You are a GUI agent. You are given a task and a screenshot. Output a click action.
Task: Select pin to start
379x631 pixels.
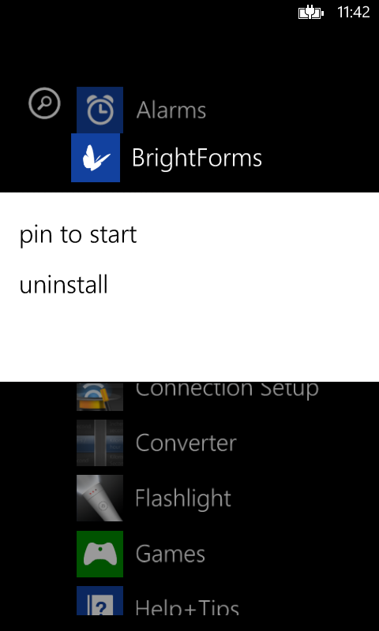coord(78,235)
